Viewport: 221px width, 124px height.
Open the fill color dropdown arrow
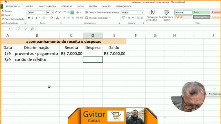[54, 18]
